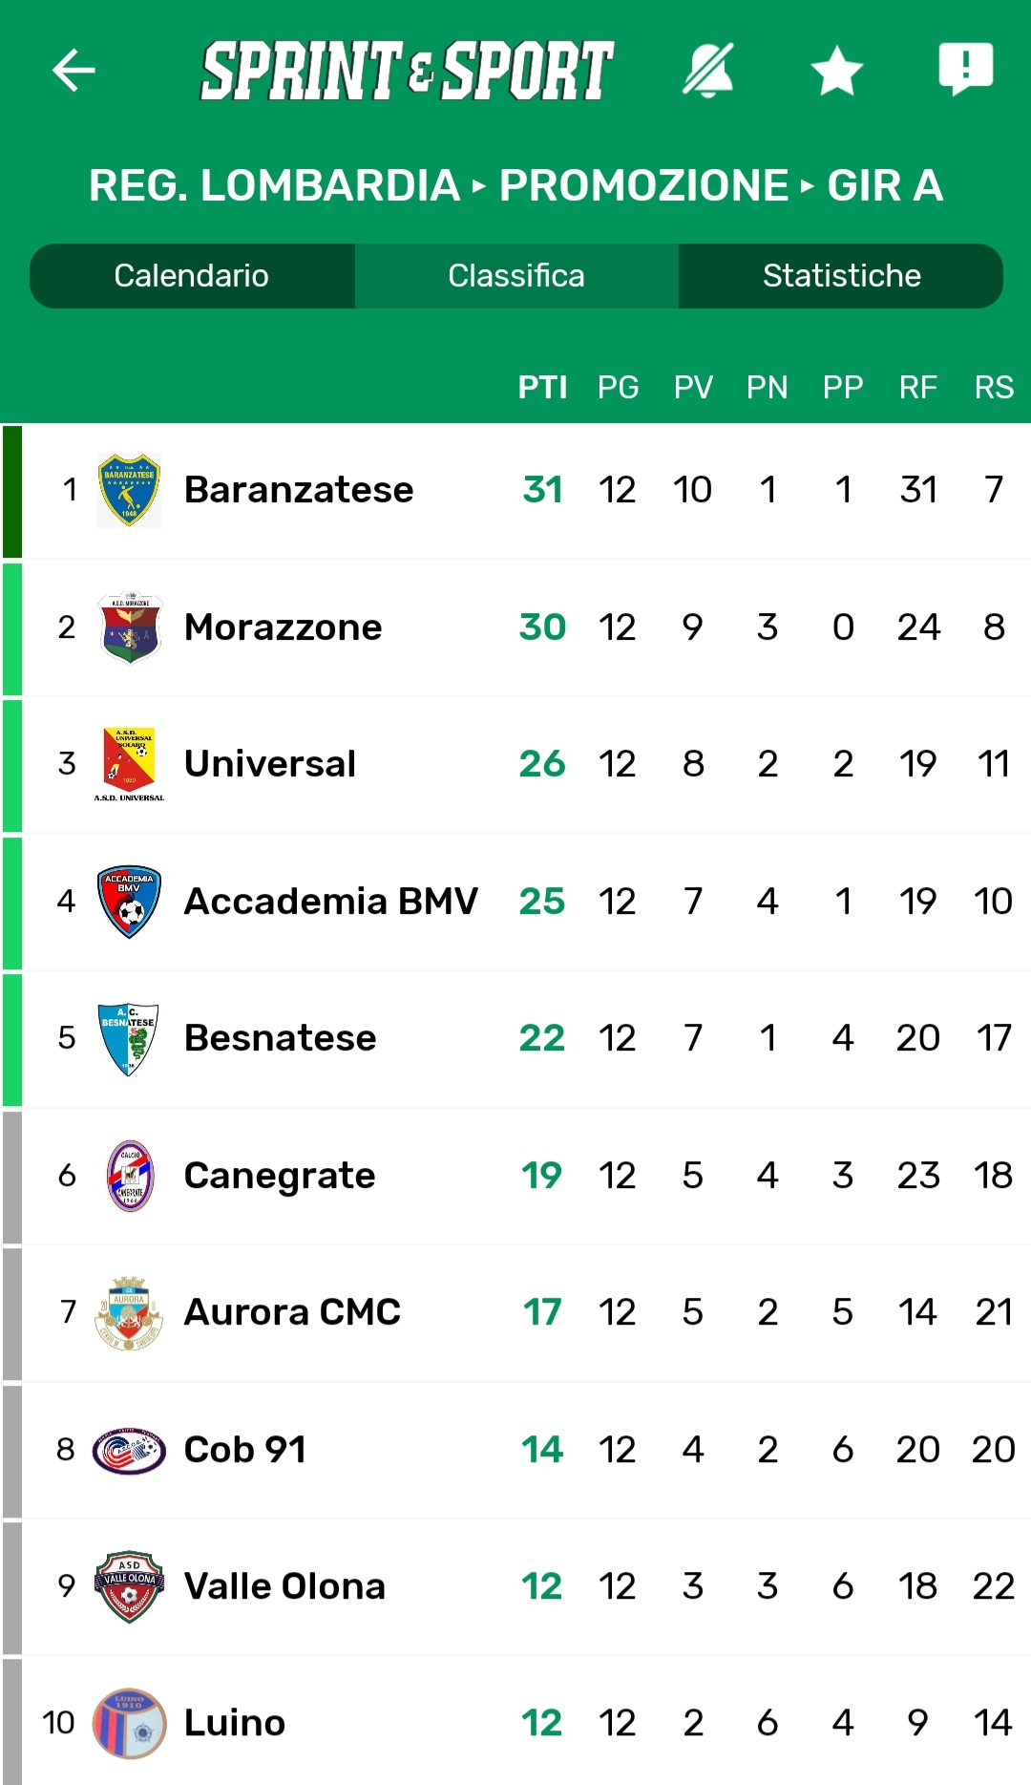Tap the Cob 91 logo
Screen dimensions: 1031x1785
129,1450
